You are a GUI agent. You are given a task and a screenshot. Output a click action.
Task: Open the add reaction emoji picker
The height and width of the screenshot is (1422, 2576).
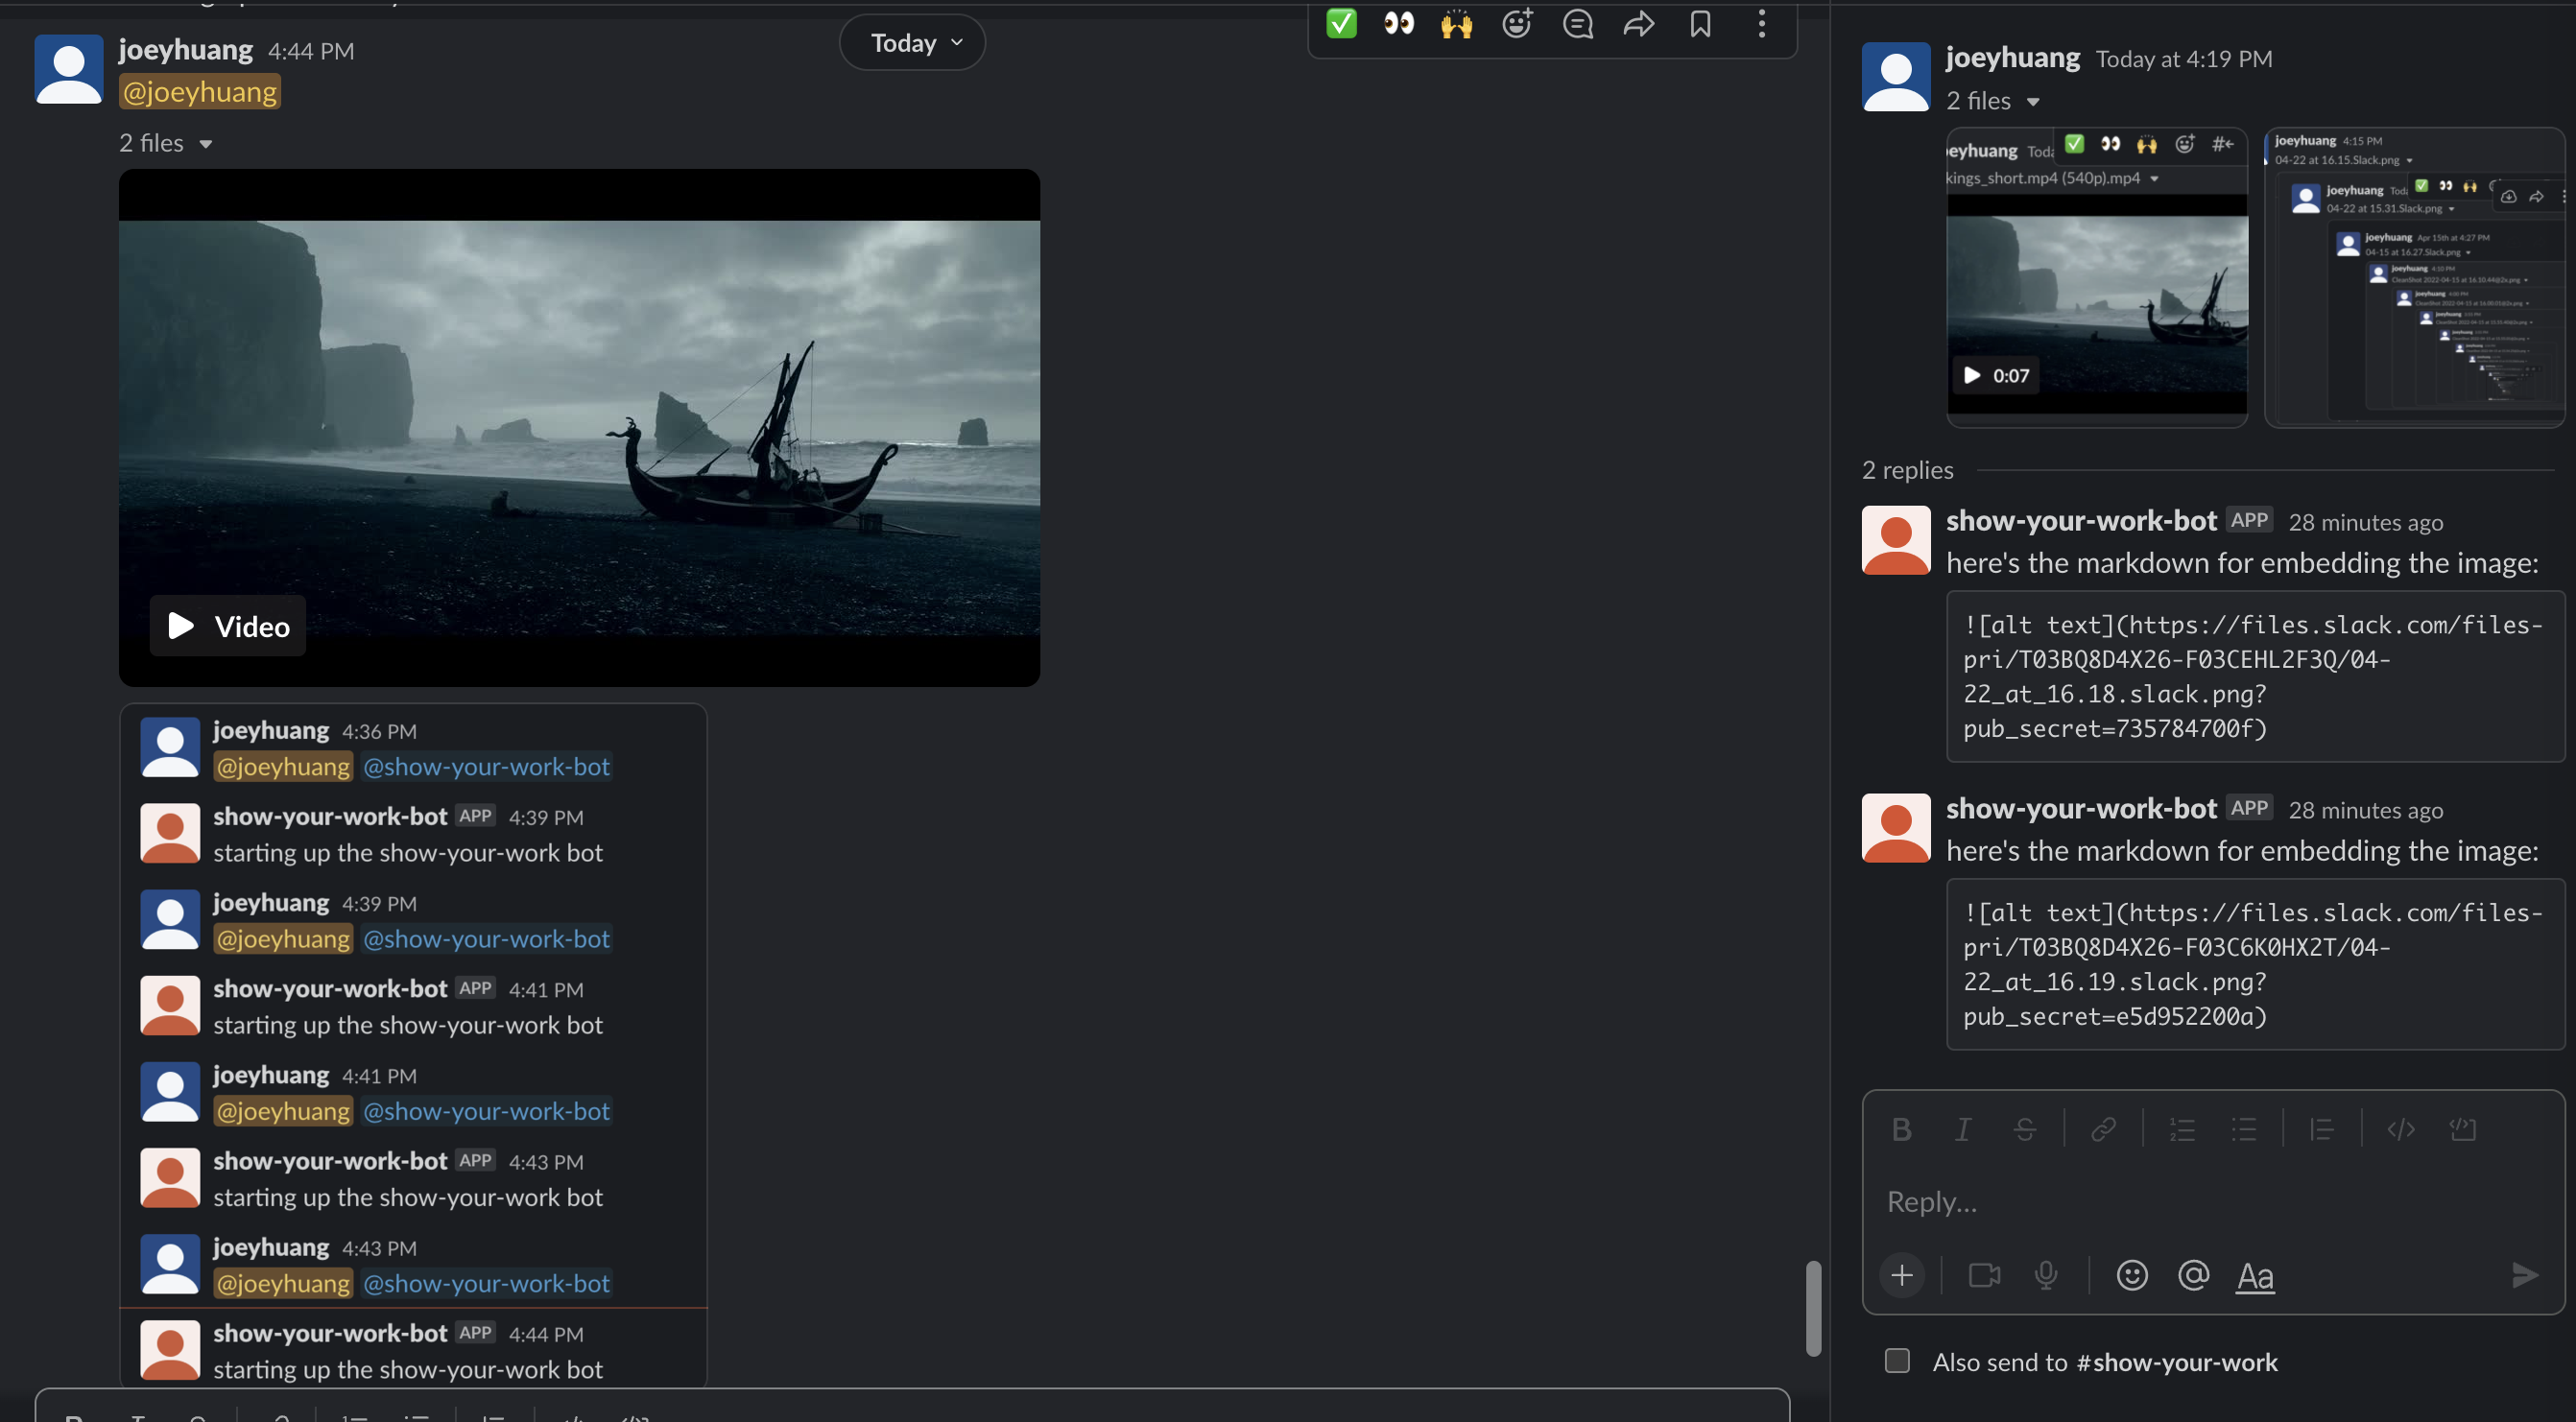1517,24
